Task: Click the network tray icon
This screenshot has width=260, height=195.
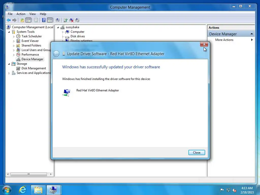Action: 228,190
